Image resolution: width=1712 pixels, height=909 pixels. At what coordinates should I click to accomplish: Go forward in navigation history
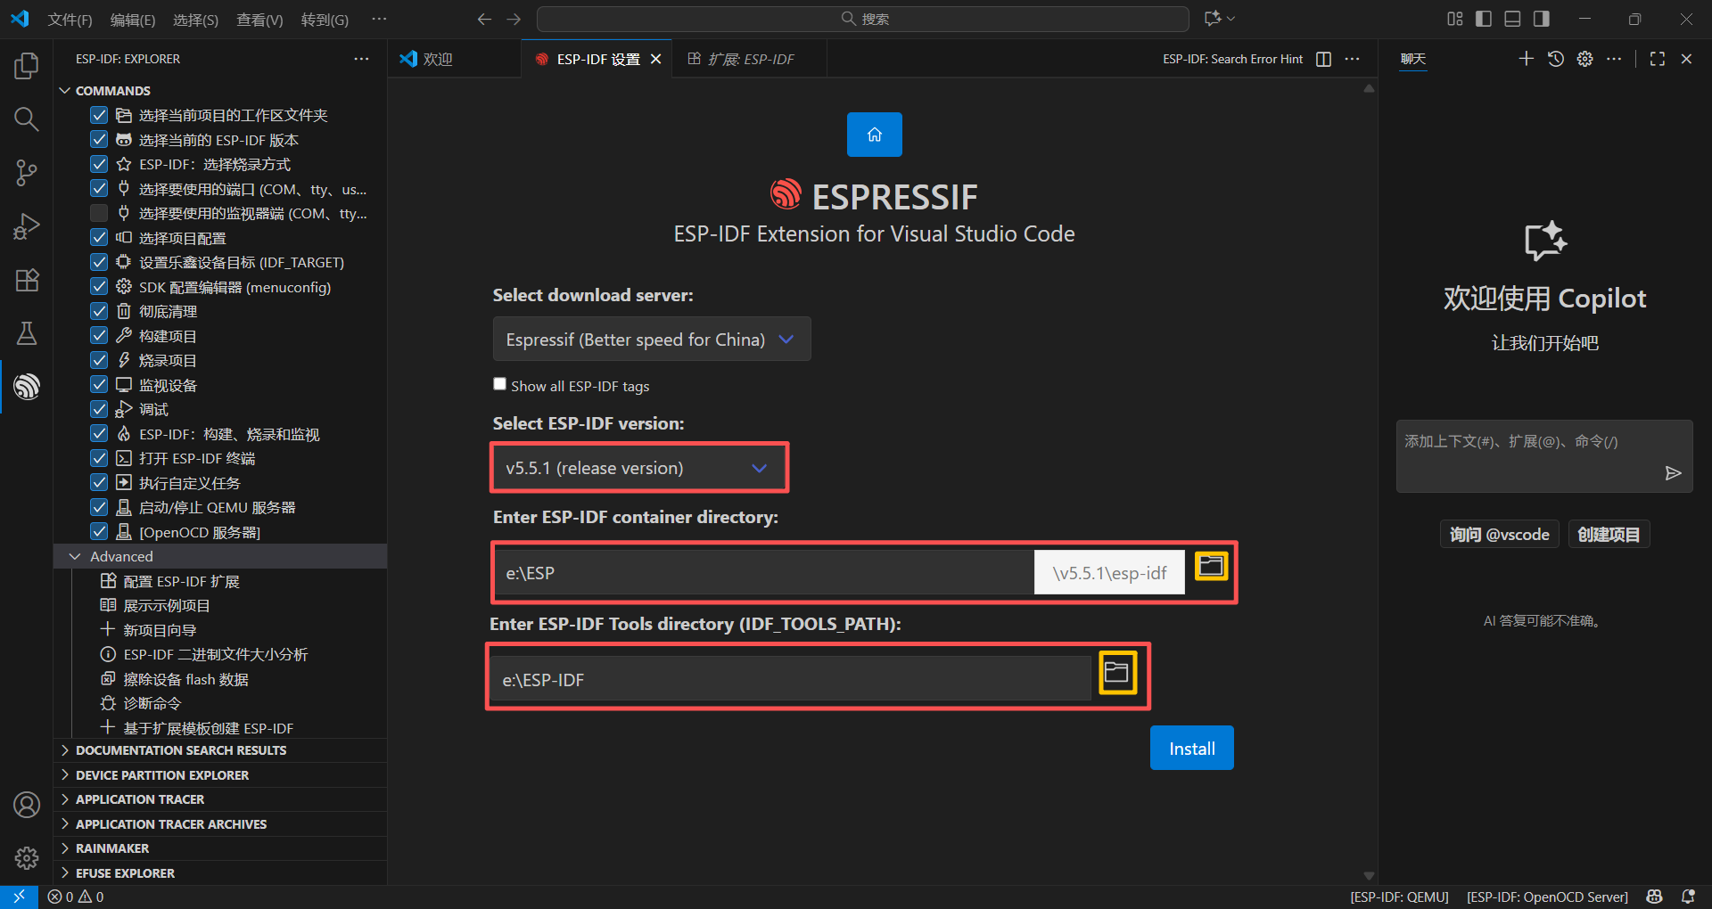coord(514,19)
